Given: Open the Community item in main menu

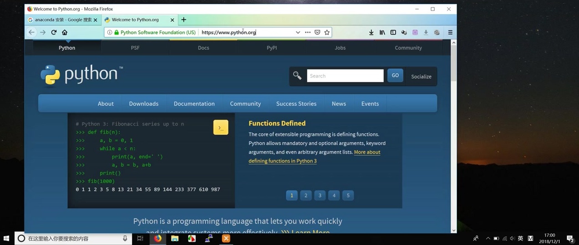Looking at the screenshot, I should (245, 104).
